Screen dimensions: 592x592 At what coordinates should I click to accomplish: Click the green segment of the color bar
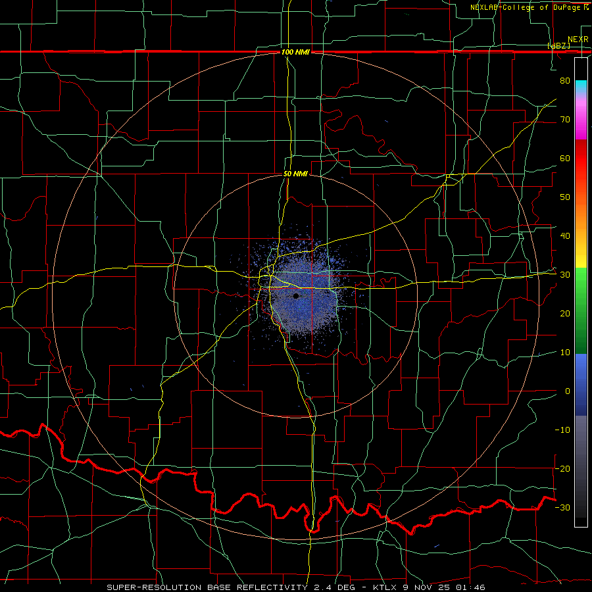[581, 310]
